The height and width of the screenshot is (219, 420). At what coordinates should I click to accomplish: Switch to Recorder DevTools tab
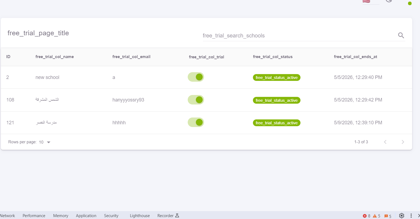pos(168,216)
